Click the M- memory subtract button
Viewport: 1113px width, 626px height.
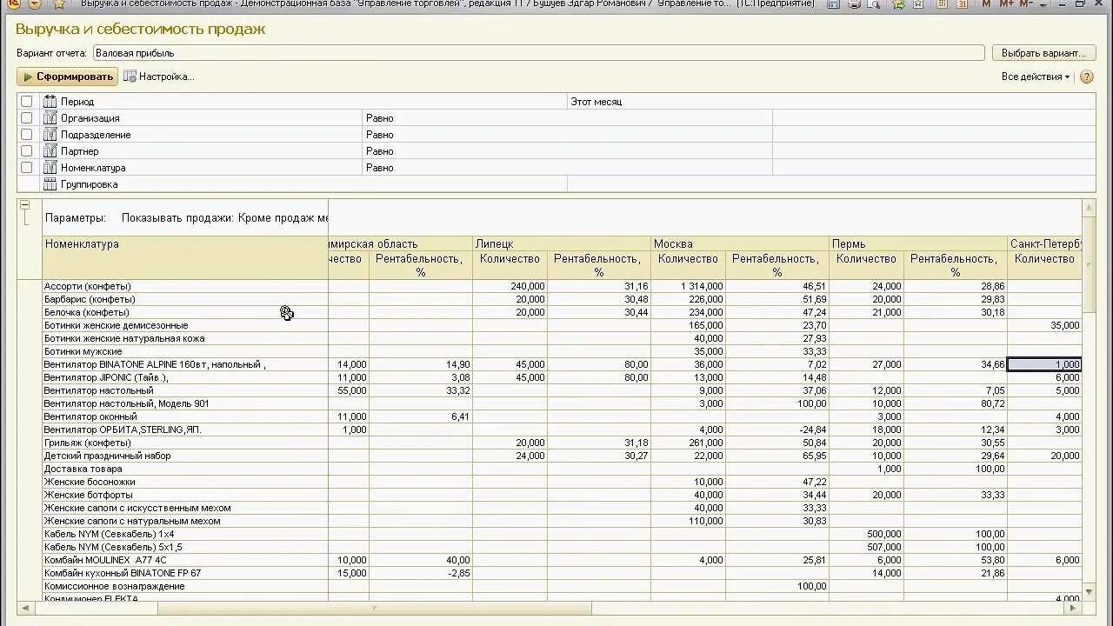point(1027,4)
